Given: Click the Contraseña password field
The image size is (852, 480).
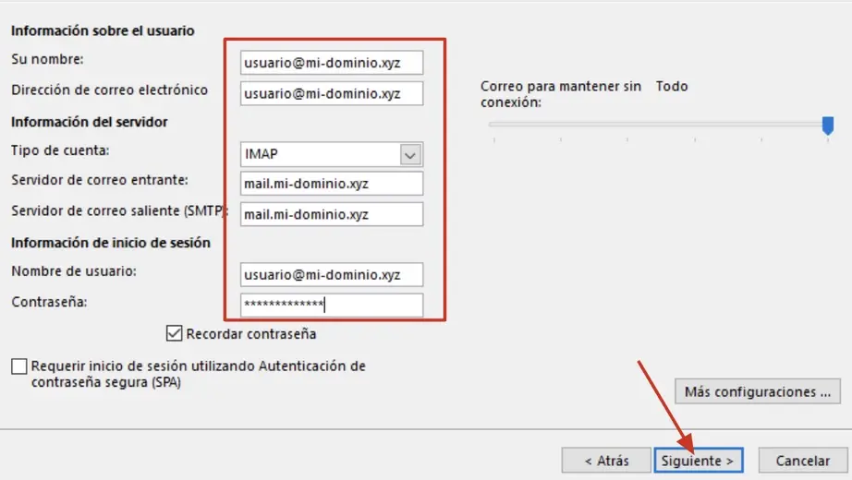Looking at the screenshot, I should click(332, 306).
